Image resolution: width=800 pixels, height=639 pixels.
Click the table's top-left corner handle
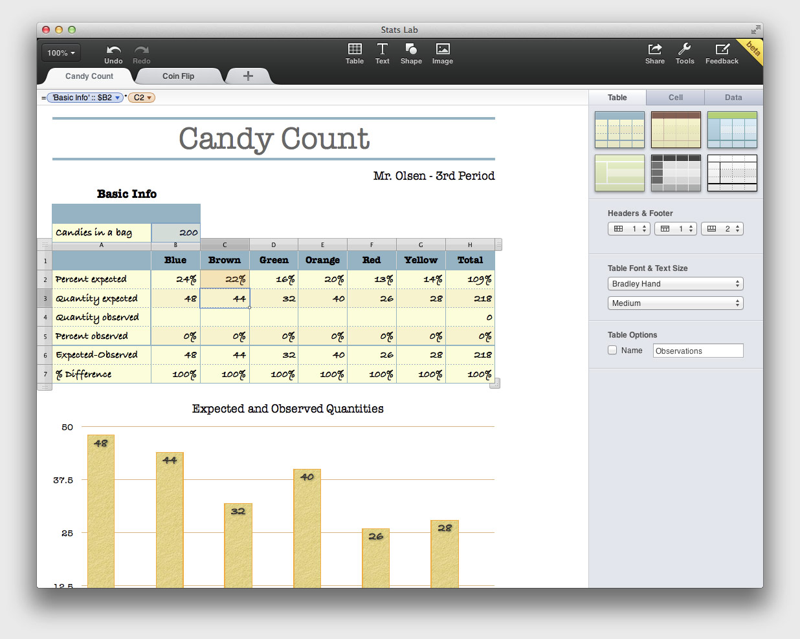click(x=45, y=245)
